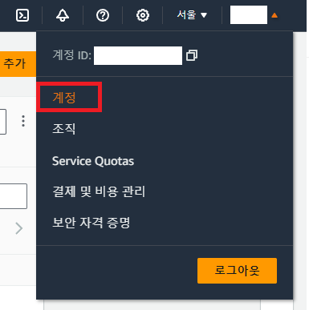This screenshot has height=310, width=309.
Task: Click the 계정 ID: label
Action: [72, 55]
